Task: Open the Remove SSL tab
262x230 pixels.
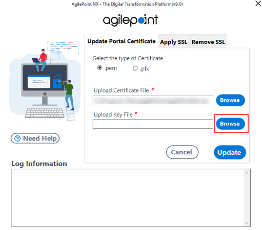Action: click(208, 42)
